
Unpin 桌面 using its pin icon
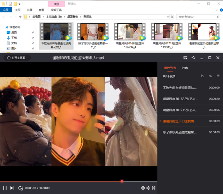tap(33, 32)
